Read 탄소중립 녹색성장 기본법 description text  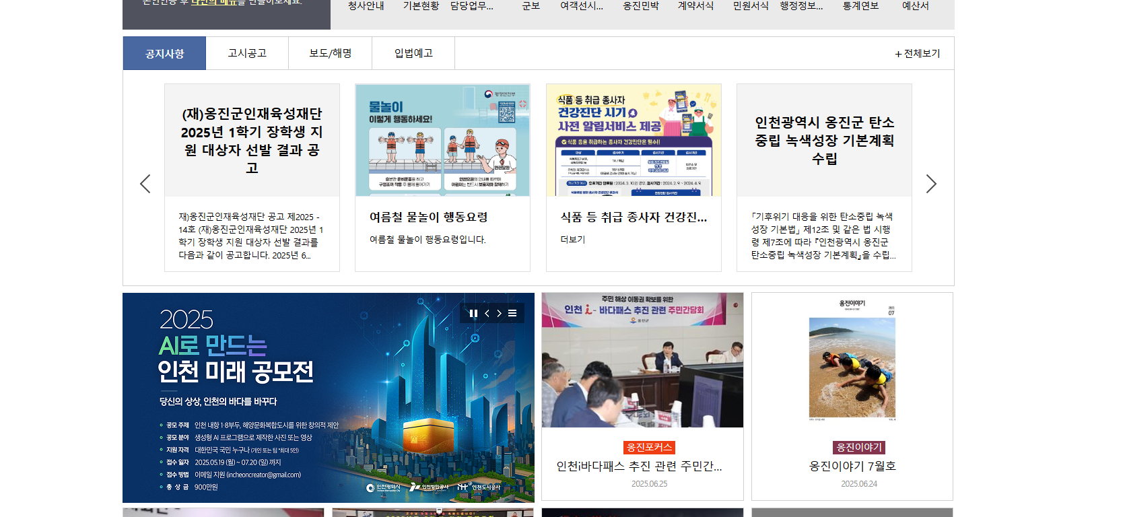[x=823, y=236]
